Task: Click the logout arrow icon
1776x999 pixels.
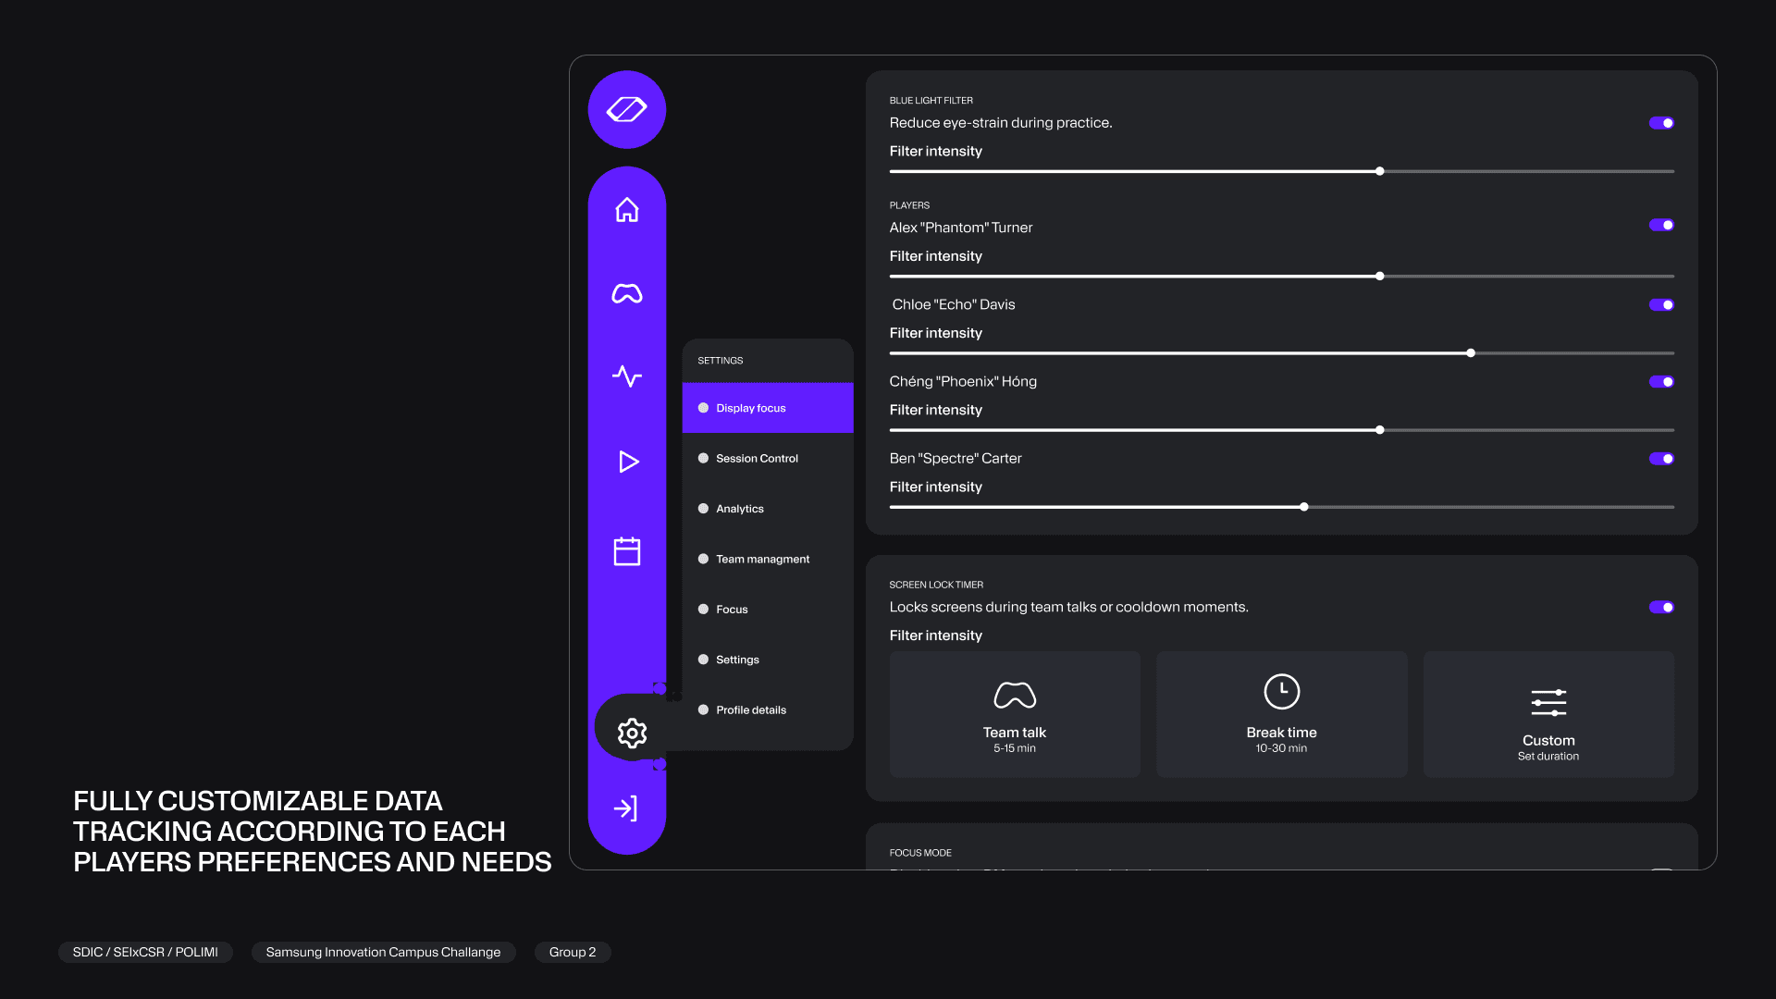Action: coord(626,808)
